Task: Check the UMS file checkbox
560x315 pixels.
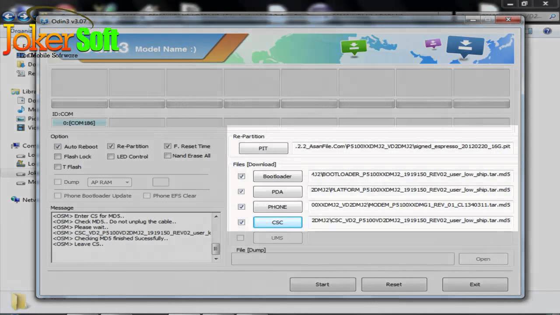Action: 240,238
